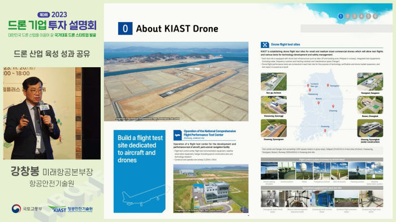This screenshot has width=396, height=222.
Task: Click the '제3회' badge next to 2023
Action: click(44, 15)
